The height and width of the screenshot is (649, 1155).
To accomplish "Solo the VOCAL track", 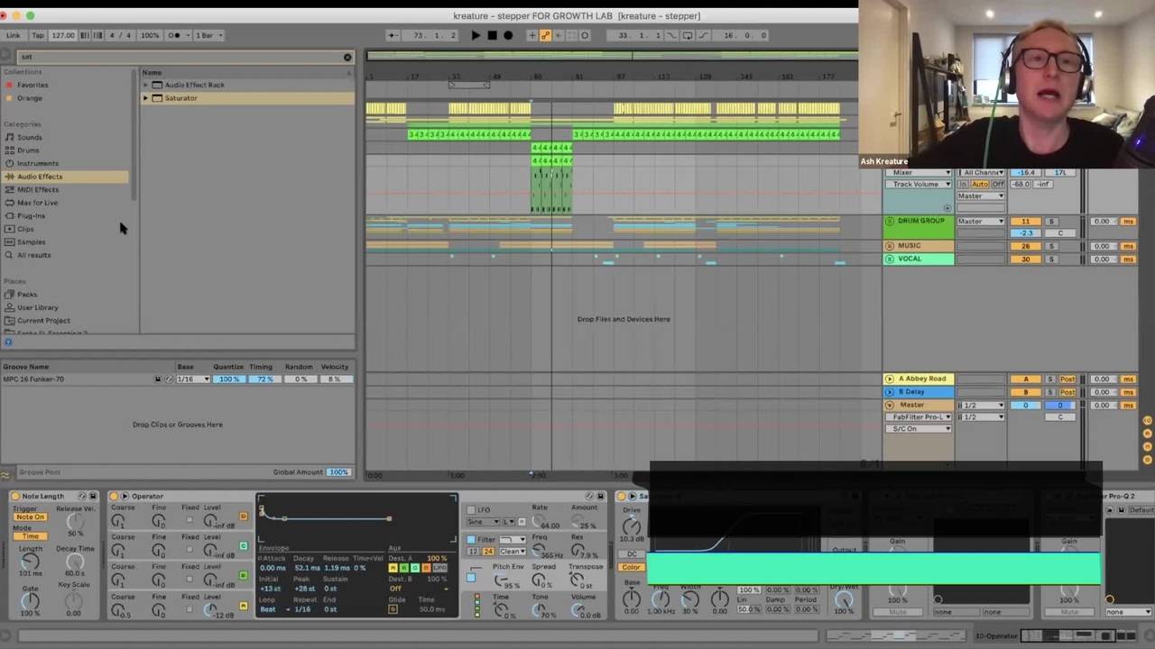I will coord(1050,260).
